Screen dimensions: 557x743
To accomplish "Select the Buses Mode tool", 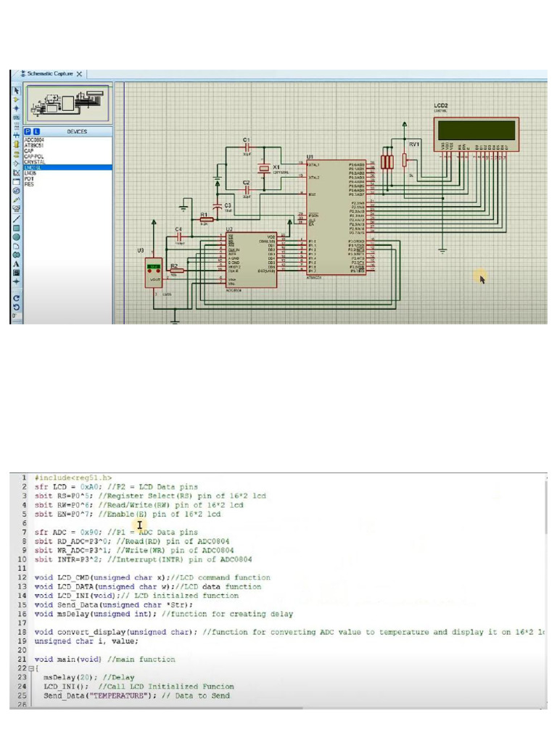I will click(x=17, y=135).
